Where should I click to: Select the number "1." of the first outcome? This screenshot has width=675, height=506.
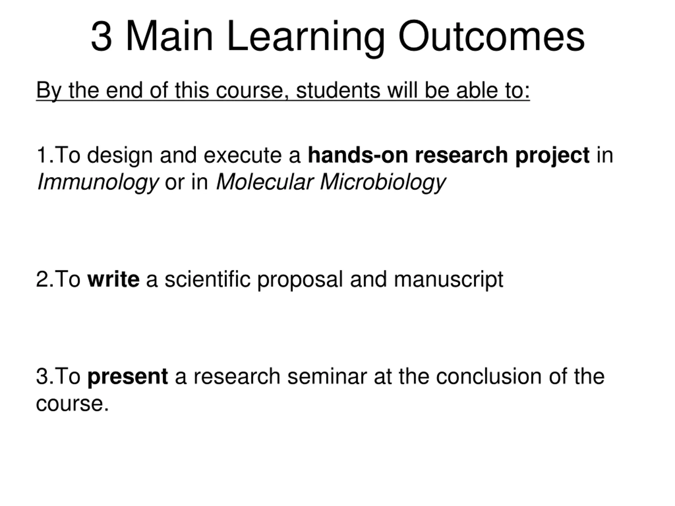pos(45,155)
